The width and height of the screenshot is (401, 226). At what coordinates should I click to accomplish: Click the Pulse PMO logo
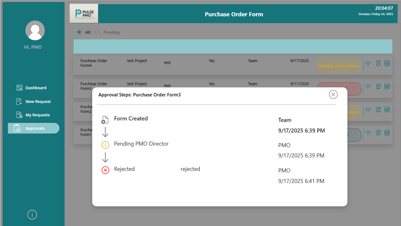tap(84, 13)
